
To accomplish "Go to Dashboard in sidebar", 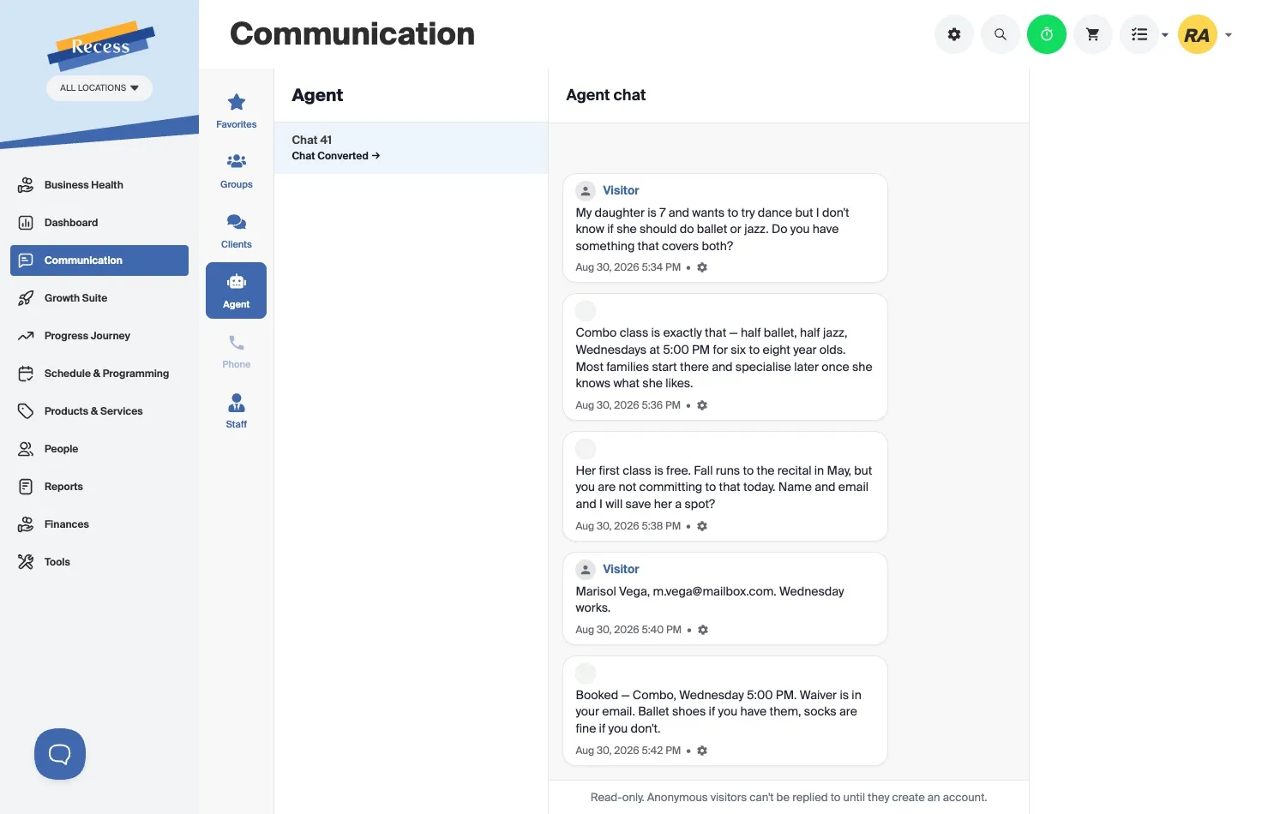I will pos(99,223).
